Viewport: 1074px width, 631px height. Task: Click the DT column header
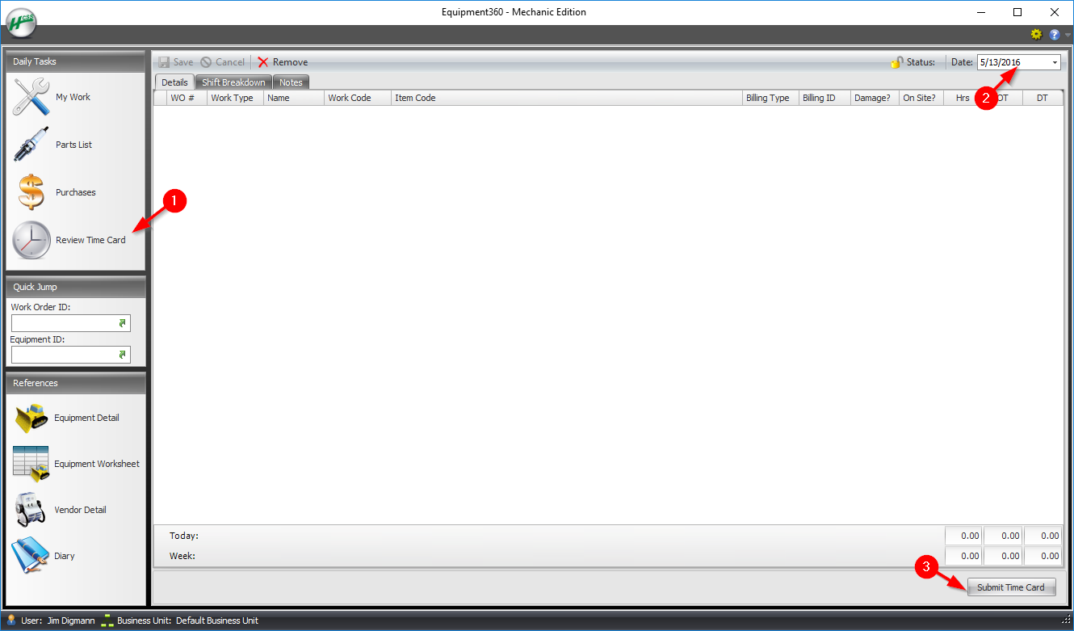point(1042,98)
